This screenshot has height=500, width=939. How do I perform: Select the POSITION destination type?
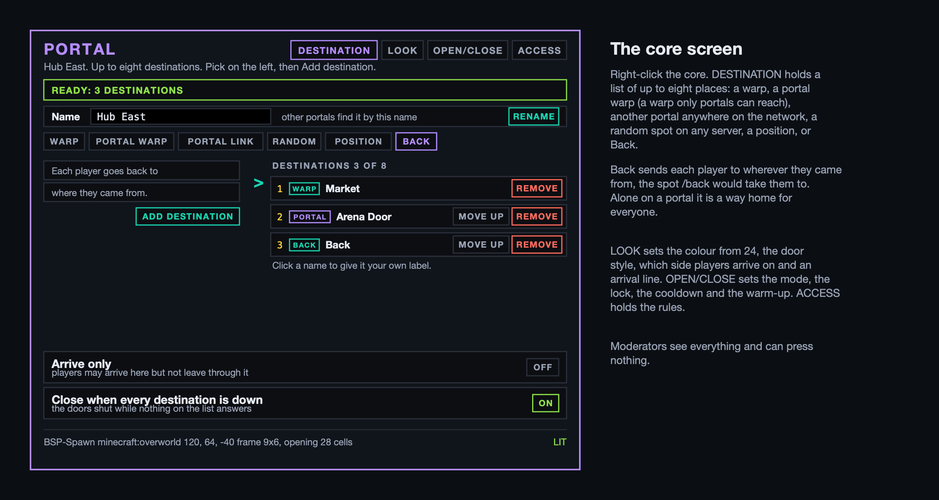358,141
